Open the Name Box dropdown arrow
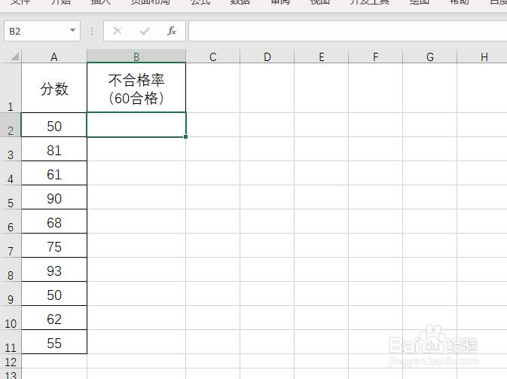This screenshot has height=379, width=507. [73, 31]
